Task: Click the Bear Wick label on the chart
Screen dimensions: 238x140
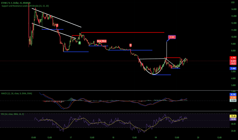Action: coord(102,41)
